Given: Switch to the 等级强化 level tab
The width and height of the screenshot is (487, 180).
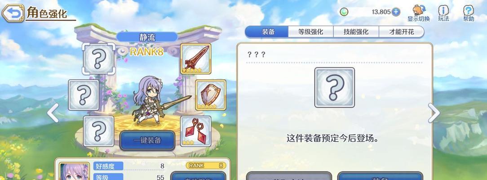Looking at the screenshot, I should [311, 31].
